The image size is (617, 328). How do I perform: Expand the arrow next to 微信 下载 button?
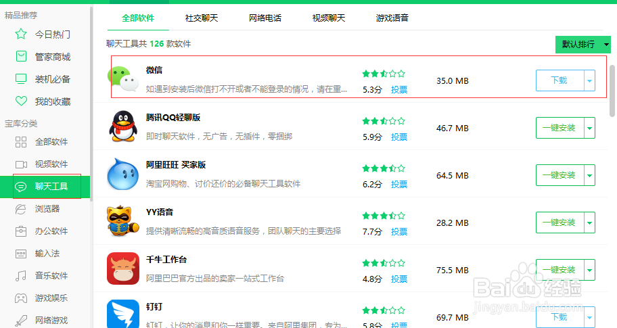pyautogui.click(x=589, y=80)
